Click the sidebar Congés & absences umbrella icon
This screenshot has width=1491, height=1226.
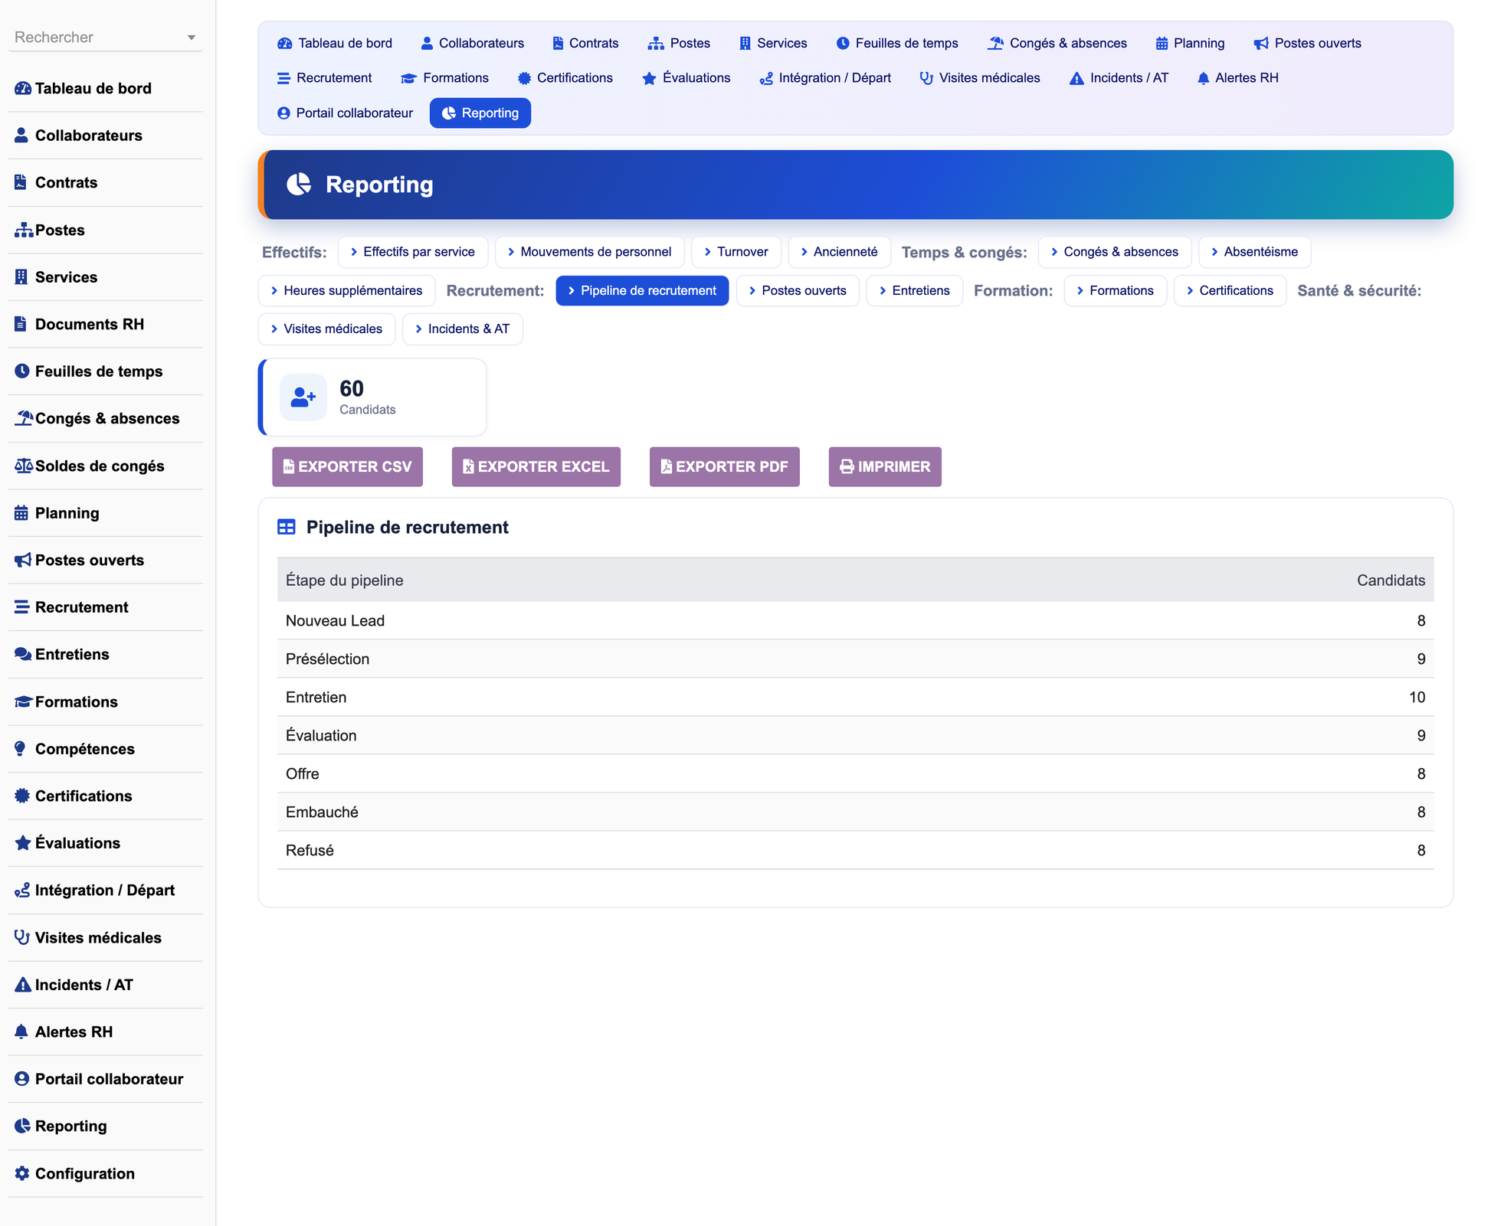24,419
